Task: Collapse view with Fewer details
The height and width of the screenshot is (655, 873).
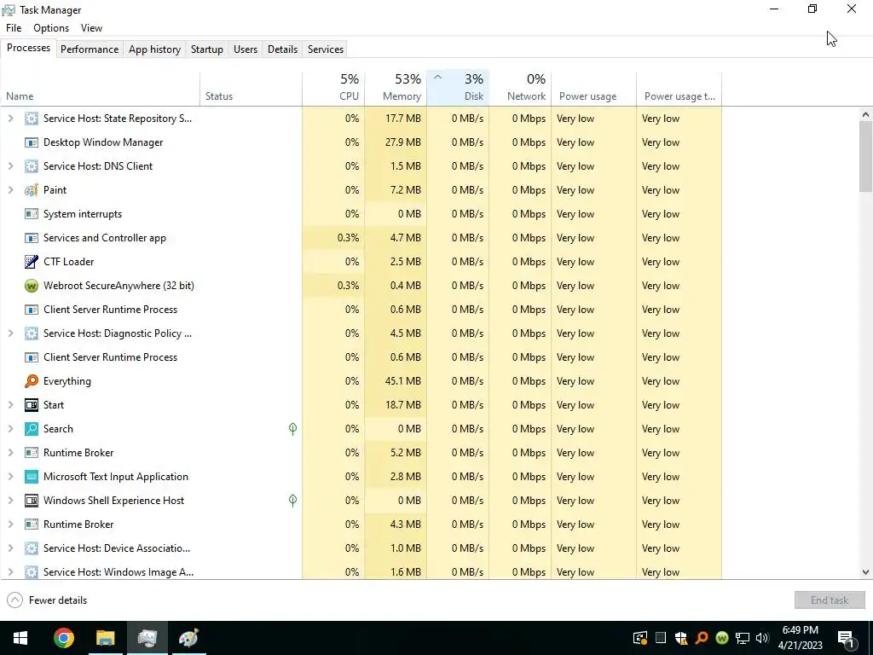Action: (x=47, y=600)
